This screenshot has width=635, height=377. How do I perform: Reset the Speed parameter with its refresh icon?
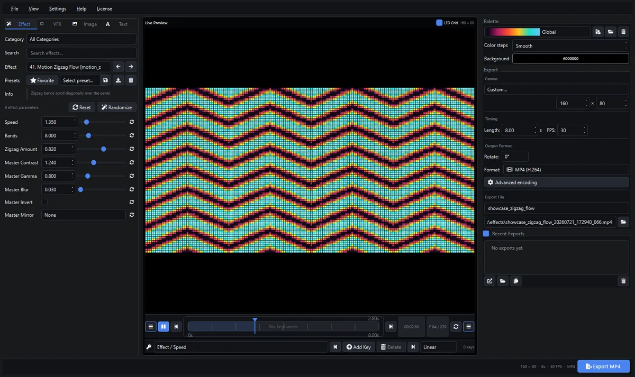(x=131, y=122)
